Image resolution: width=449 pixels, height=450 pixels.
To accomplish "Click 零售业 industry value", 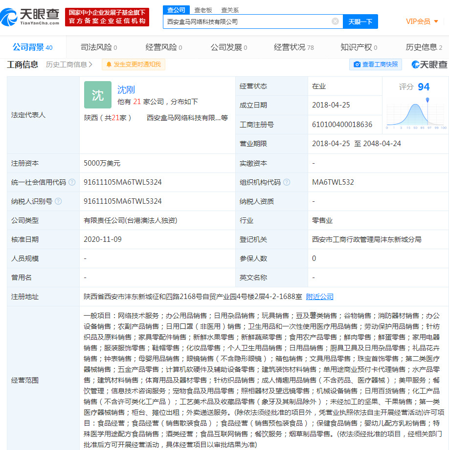I will tap(322, 220).
